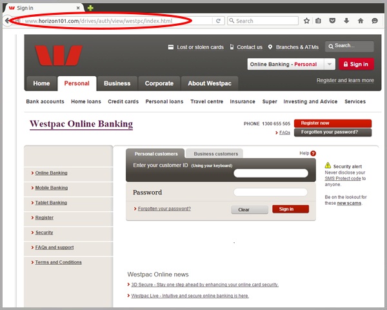387x310 pixels.
Task: Open Forgotten your password? link in form
Action: [x=164, y=209]
